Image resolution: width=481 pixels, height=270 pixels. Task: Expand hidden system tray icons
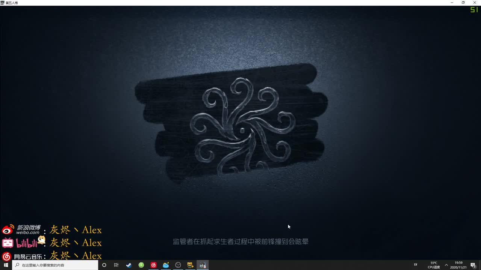[x=446, y=265]
